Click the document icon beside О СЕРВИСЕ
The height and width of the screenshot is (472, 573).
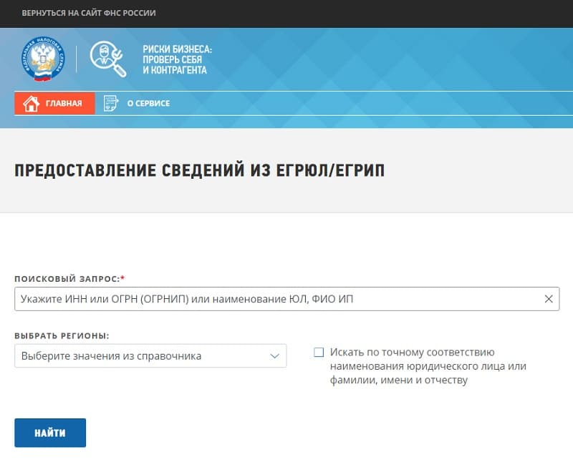(x=110, y=104)
